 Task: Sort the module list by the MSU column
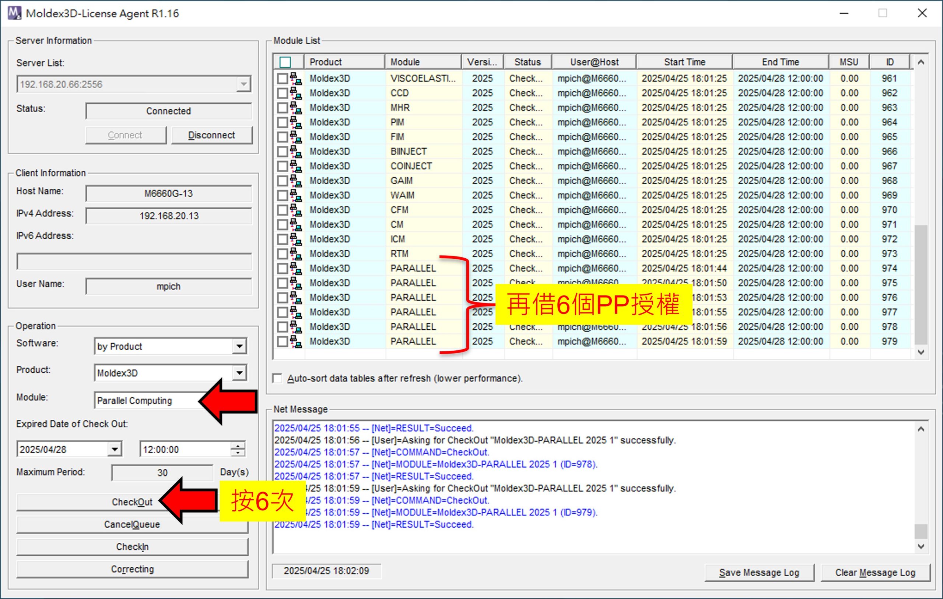pos(849,62)
